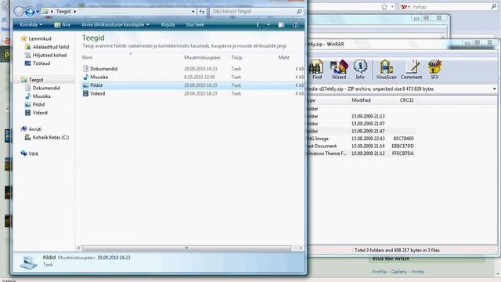Viewport: 501px width, 282px height.
Task: Open the Explorer help icon
Action: pos(295,24)
